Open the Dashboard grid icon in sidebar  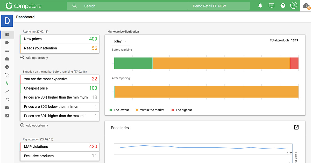point(7,34)
